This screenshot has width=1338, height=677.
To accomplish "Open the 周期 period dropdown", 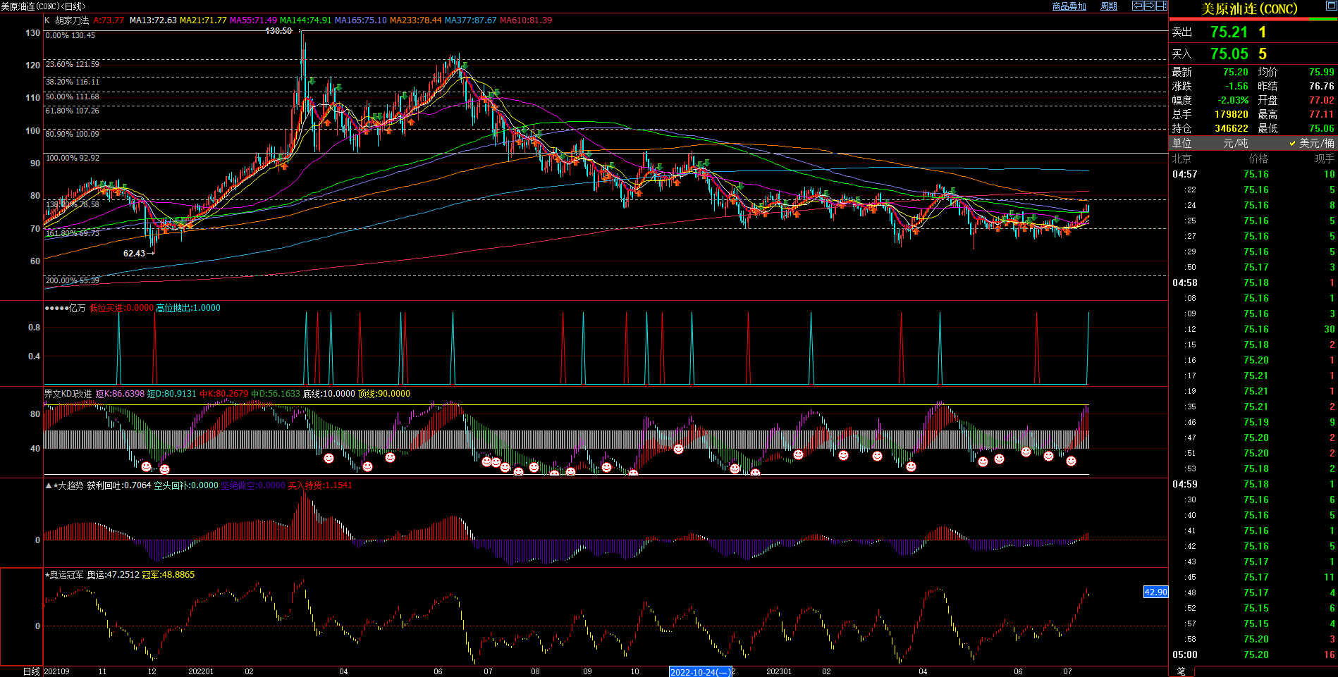I will click(1108, 6).
